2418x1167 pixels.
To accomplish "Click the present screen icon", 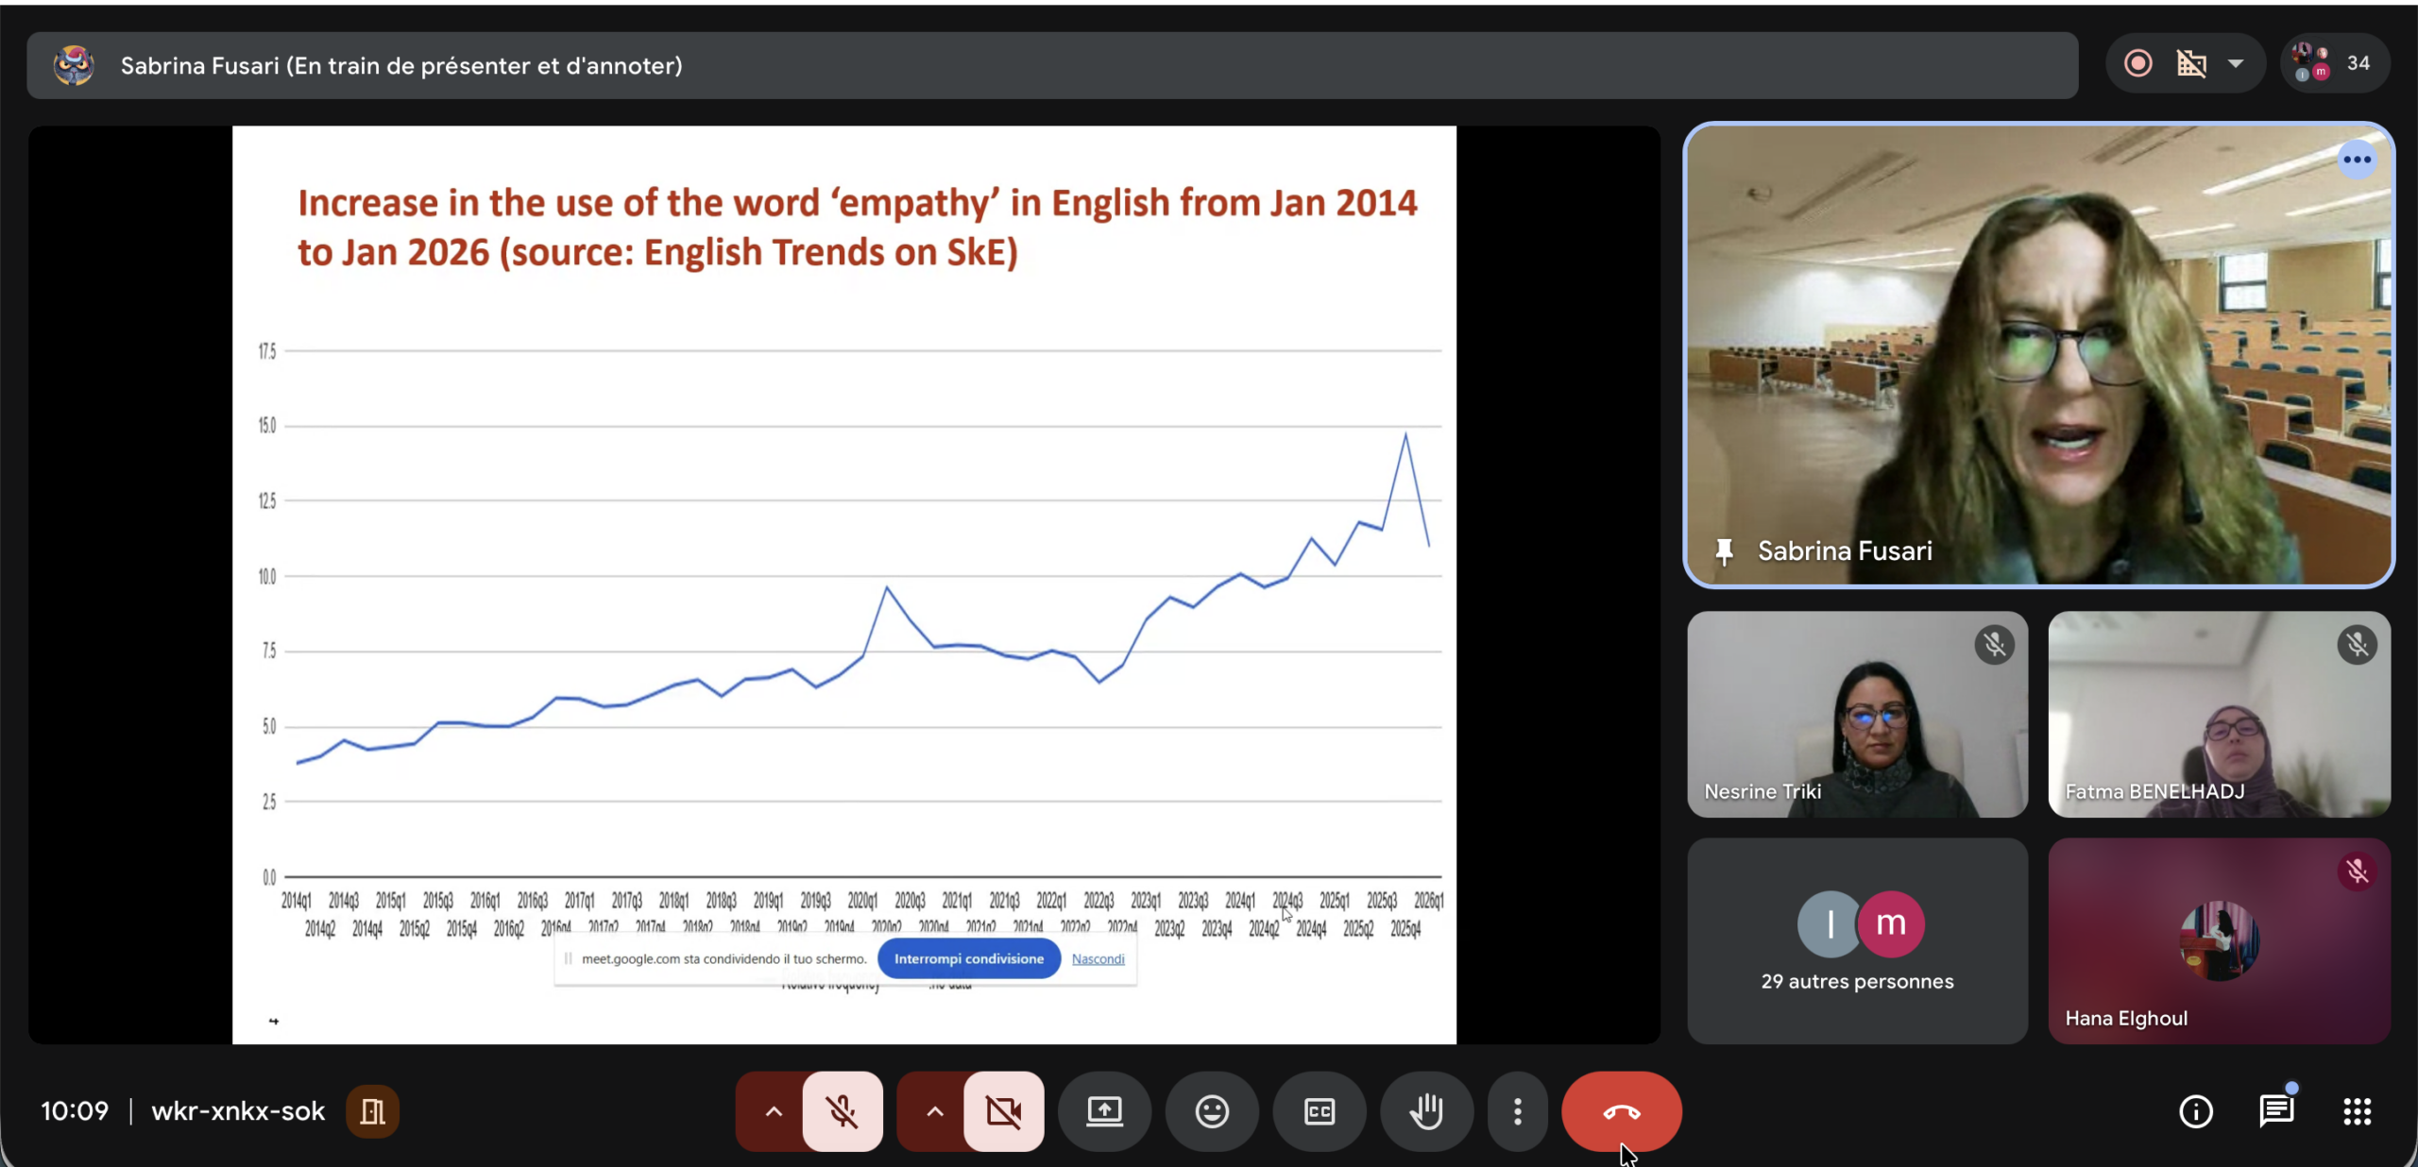I will coord(1104,1111).
